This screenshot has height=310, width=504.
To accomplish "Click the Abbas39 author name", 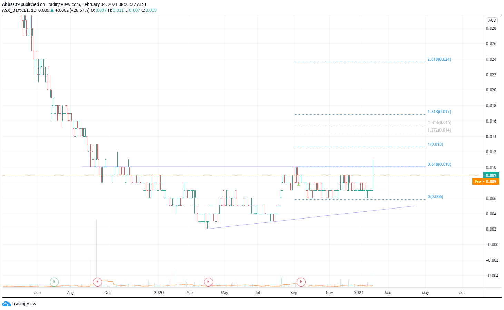I will pyautogui.click(x=11, y=4).
